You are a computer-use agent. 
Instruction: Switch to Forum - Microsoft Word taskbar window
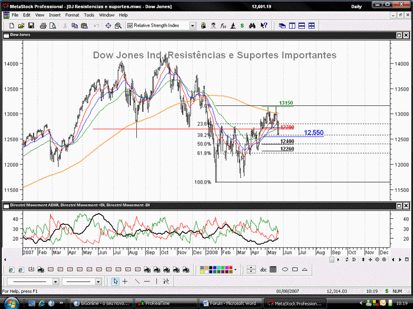click(x=231, y=304)
